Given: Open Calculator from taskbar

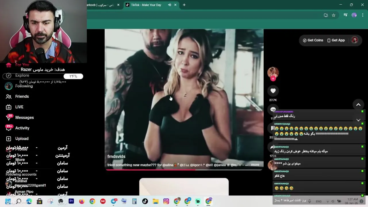Looking at the screenshot, I should (134, 201).
